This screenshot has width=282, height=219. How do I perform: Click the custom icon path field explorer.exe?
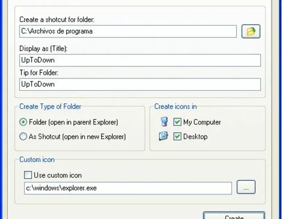click(x=128, y=188)
